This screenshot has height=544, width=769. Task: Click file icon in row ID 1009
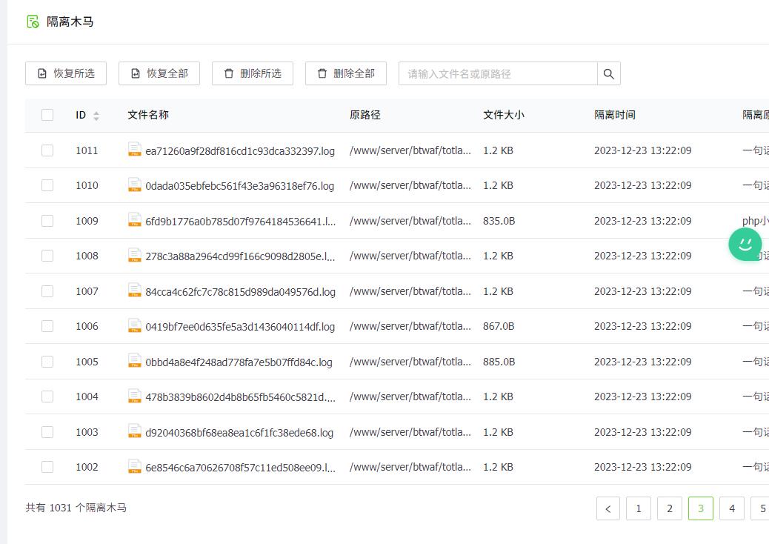(134, 220)
